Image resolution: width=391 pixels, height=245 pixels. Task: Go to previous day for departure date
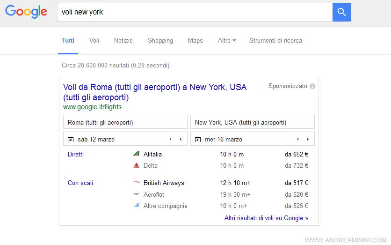click(x=170, y=139)
